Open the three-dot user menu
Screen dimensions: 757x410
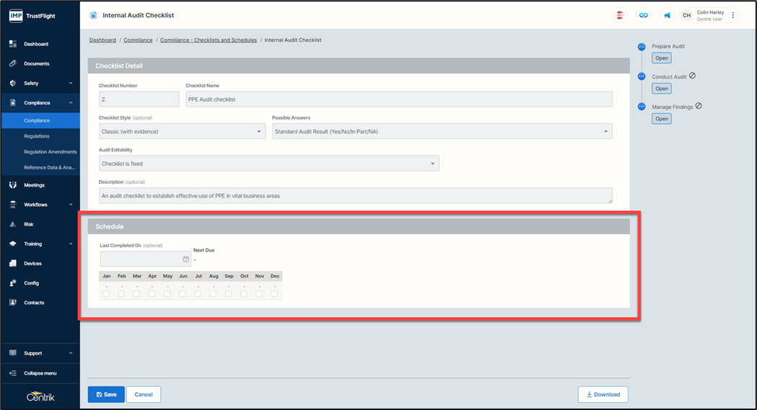pos(733,15)
